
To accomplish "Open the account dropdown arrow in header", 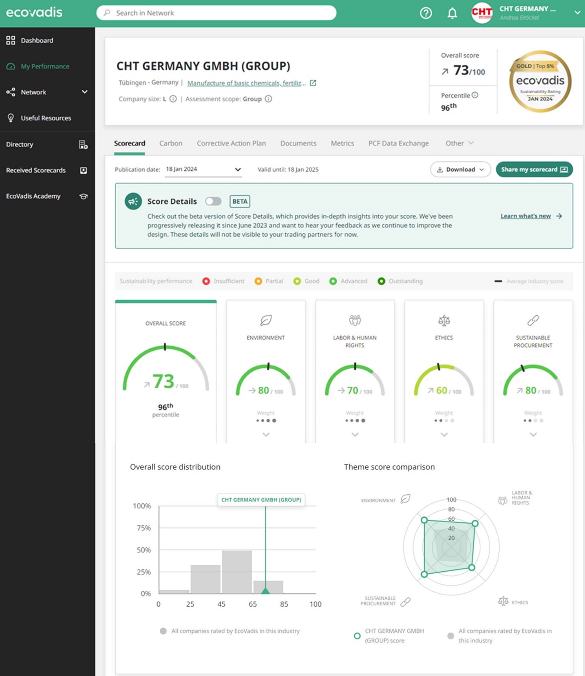I will (577, 13).
